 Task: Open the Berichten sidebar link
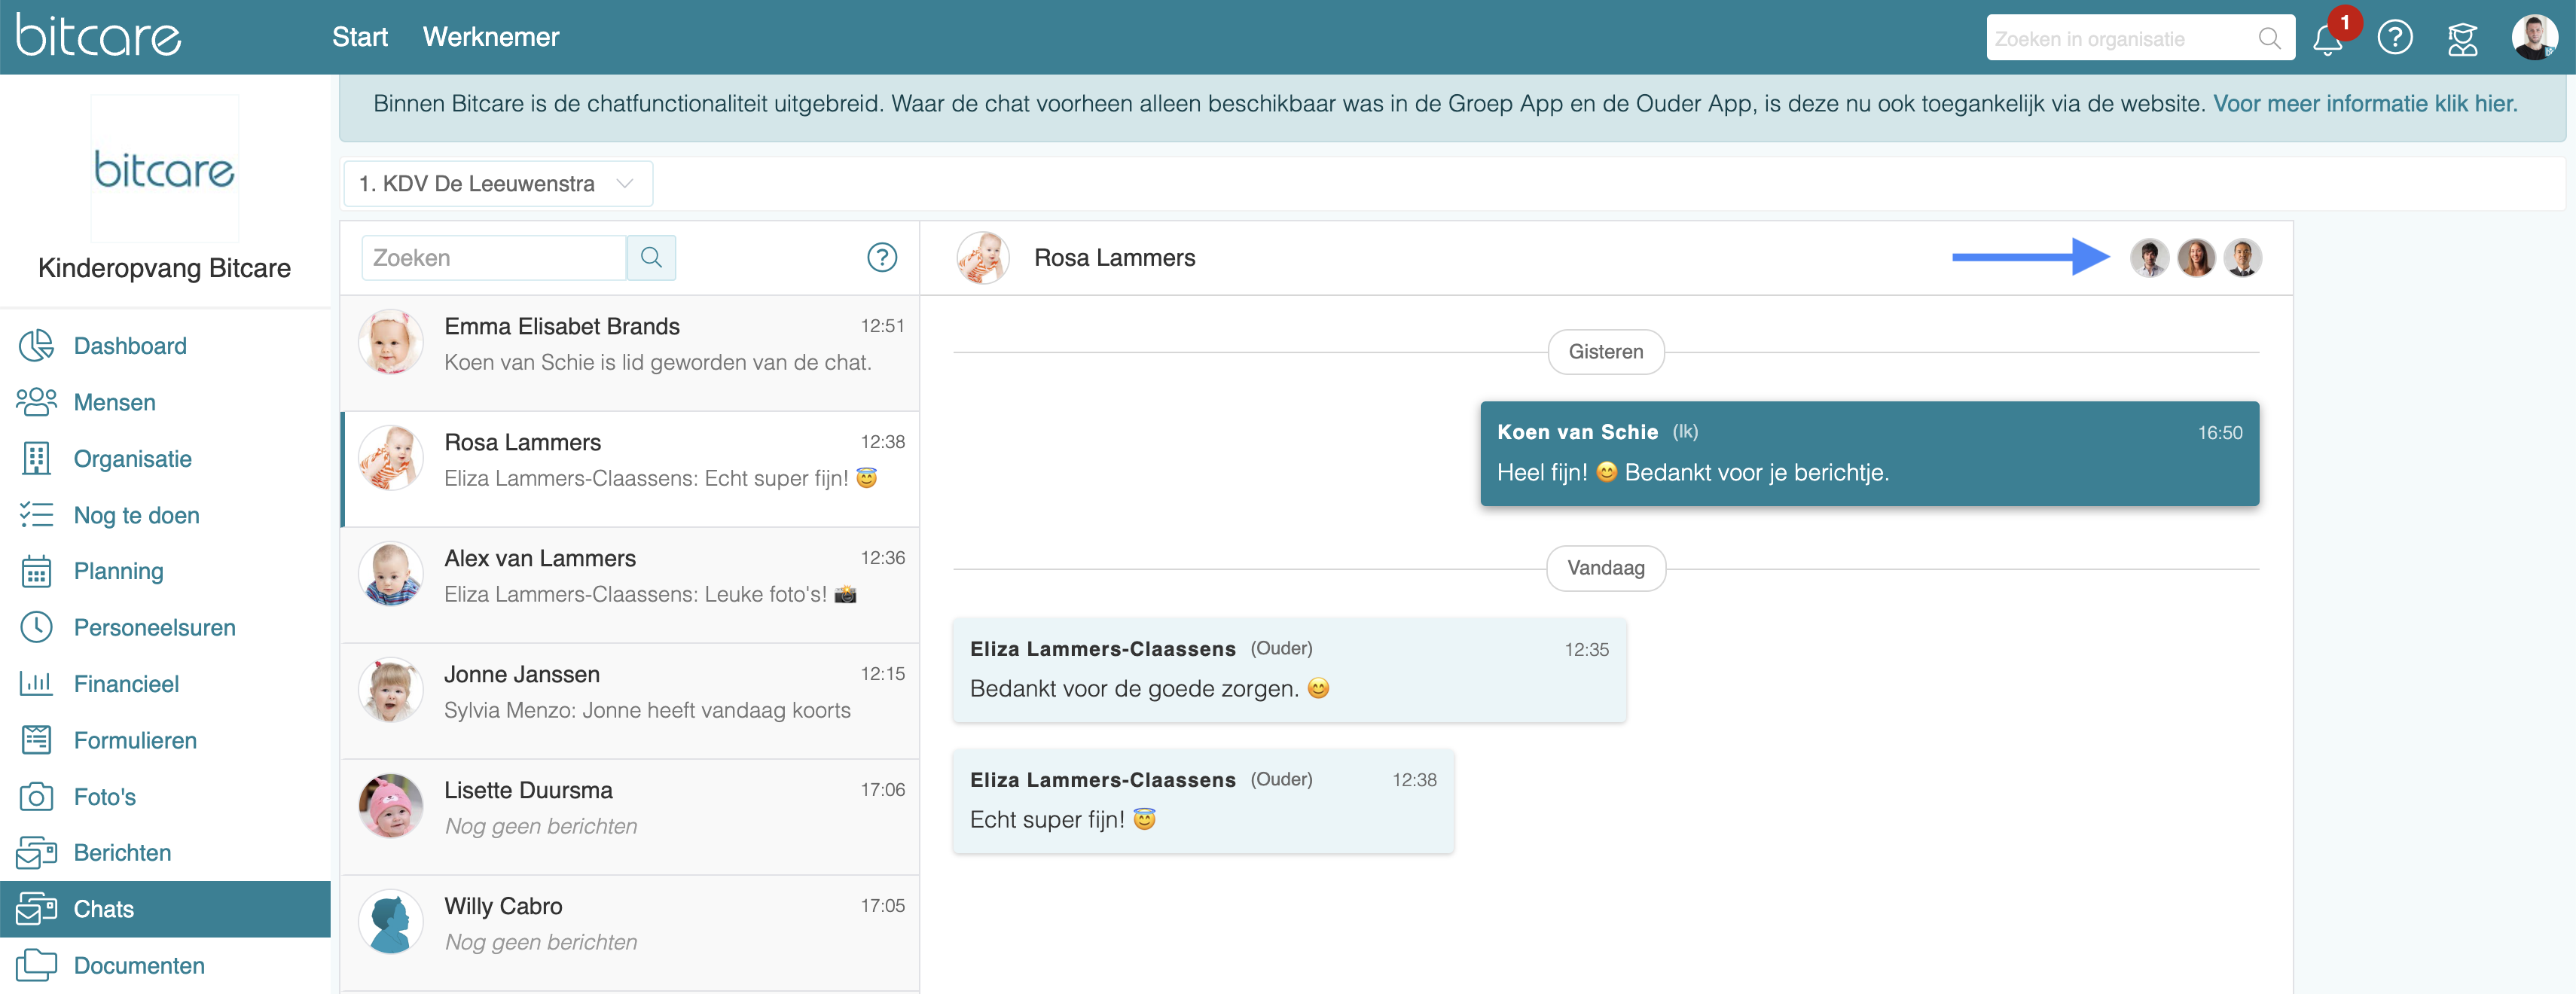pos(122,853)
